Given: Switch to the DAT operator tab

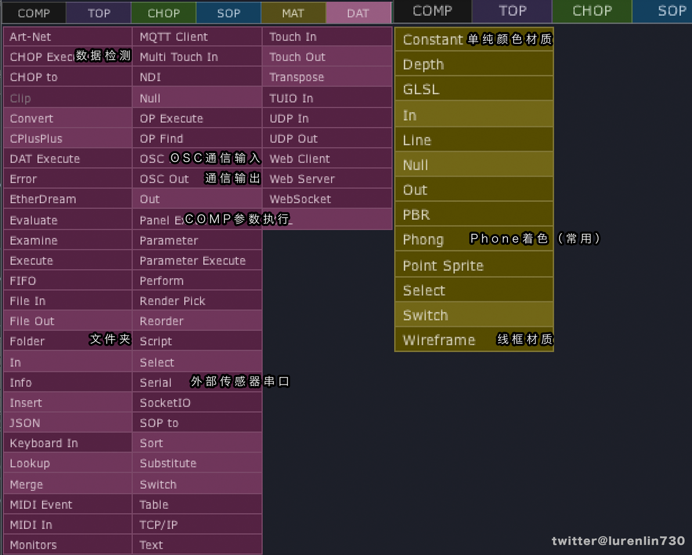Looking at the screenshot, I should pyautogui.click(x=358, y=13).
